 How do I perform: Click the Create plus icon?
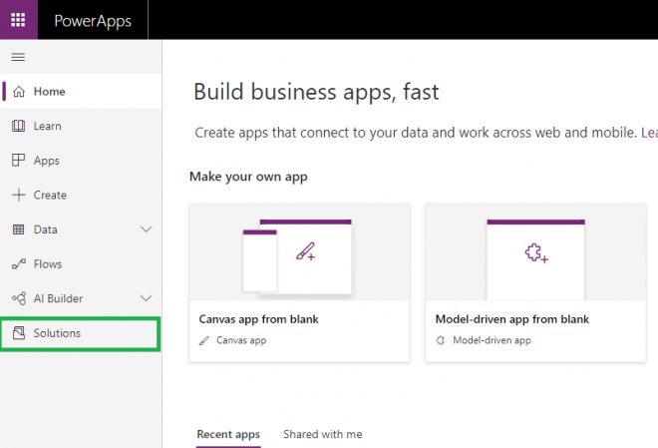point(18,196)
